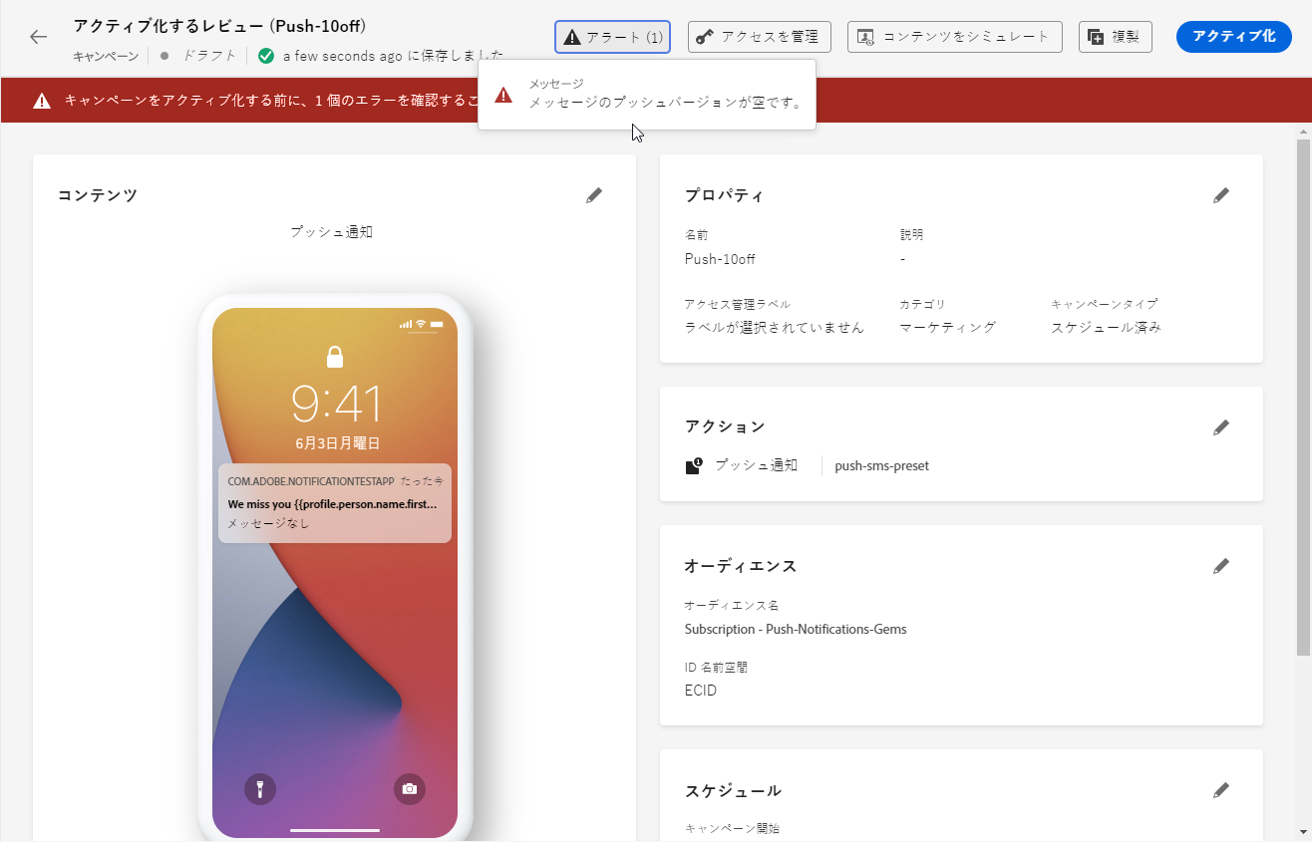Click the プッシュ通知 label above phone preview

click(332, 231)
